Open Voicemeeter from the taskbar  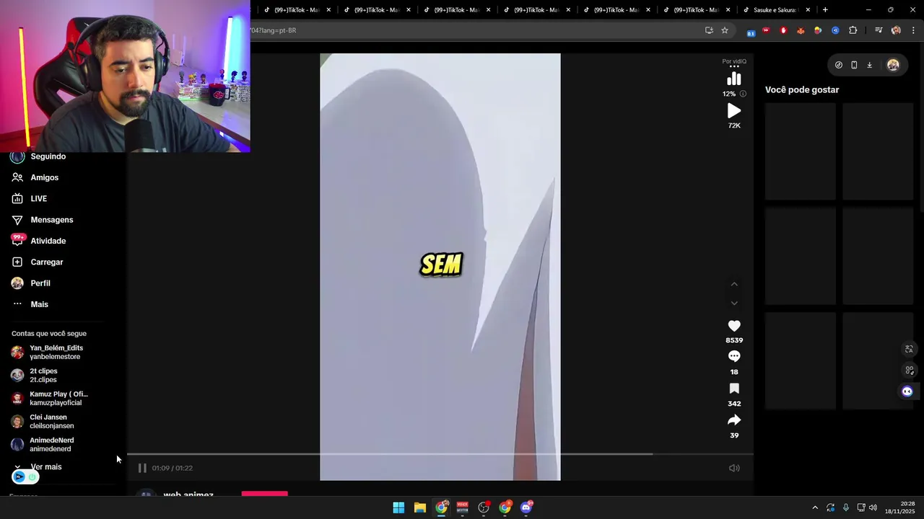pyautogui.click(x=463, y=507)
